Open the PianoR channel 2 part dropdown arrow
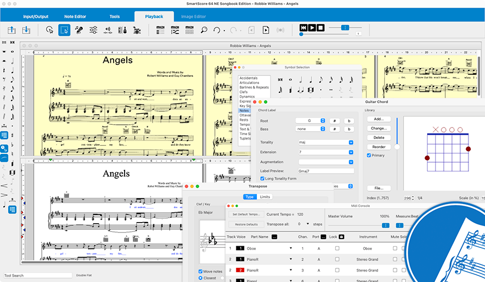This screenshot has width=485, height=282. [x=290, y=259]
